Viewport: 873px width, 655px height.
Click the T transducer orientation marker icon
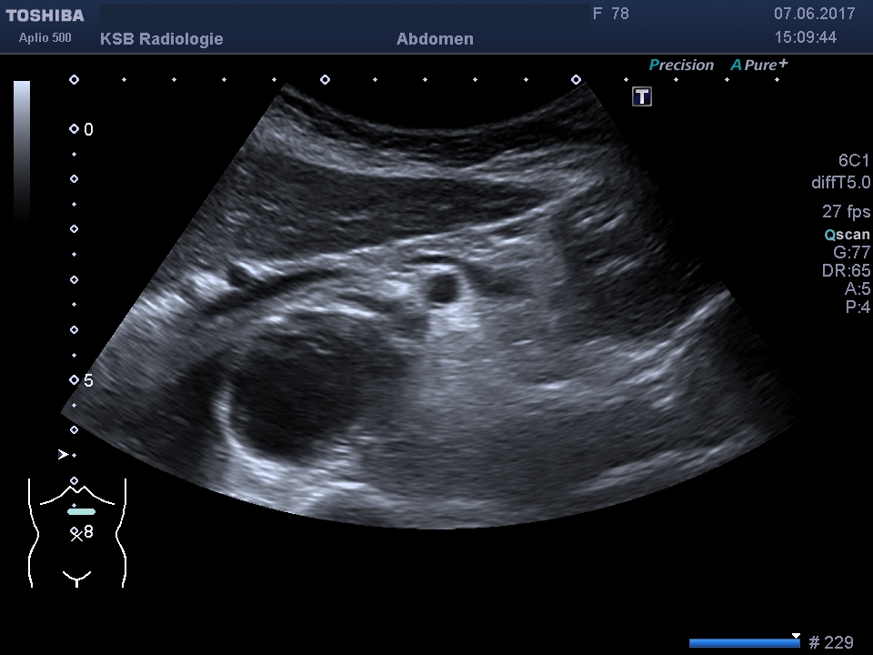[642, 97]
